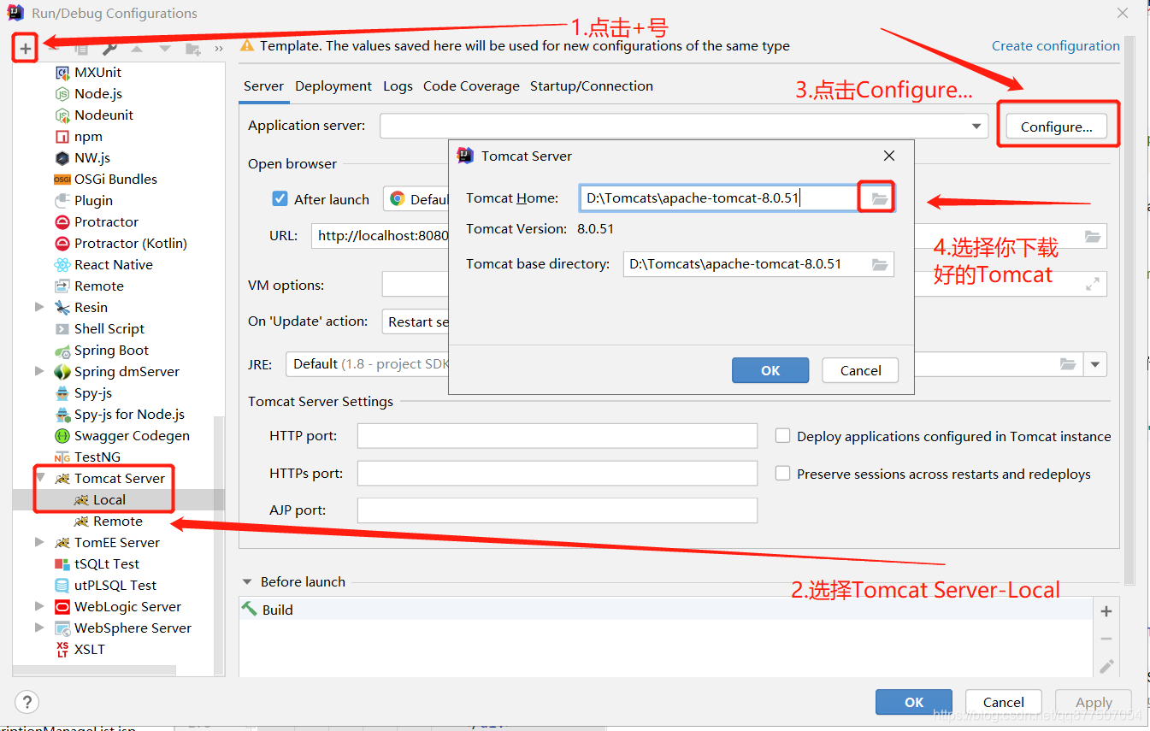Click OK in Tomcat Server dialog
Viewport: 1150px width, 731px height.
(770, 370)
